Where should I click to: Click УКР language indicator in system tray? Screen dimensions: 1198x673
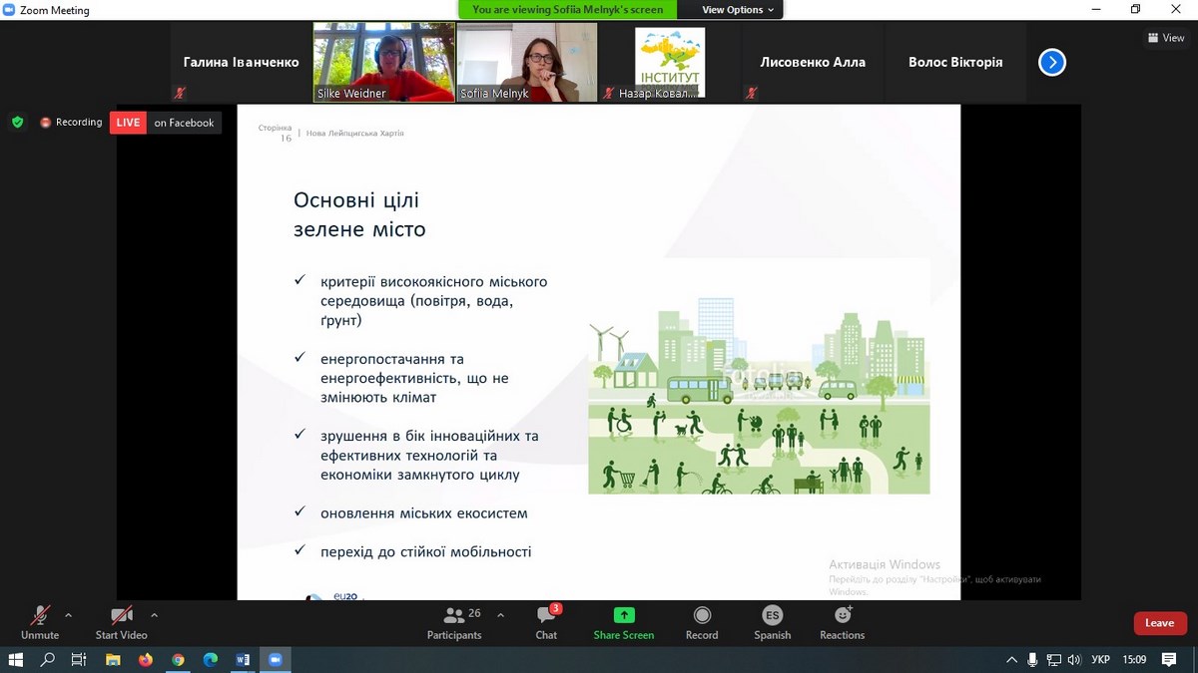pyautogui.click(x=1100, y=660)
